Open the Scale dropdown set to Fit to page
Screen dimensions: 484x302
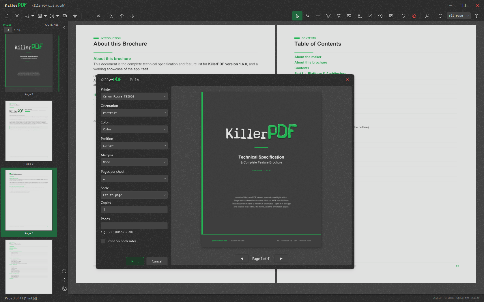point(134,195)
